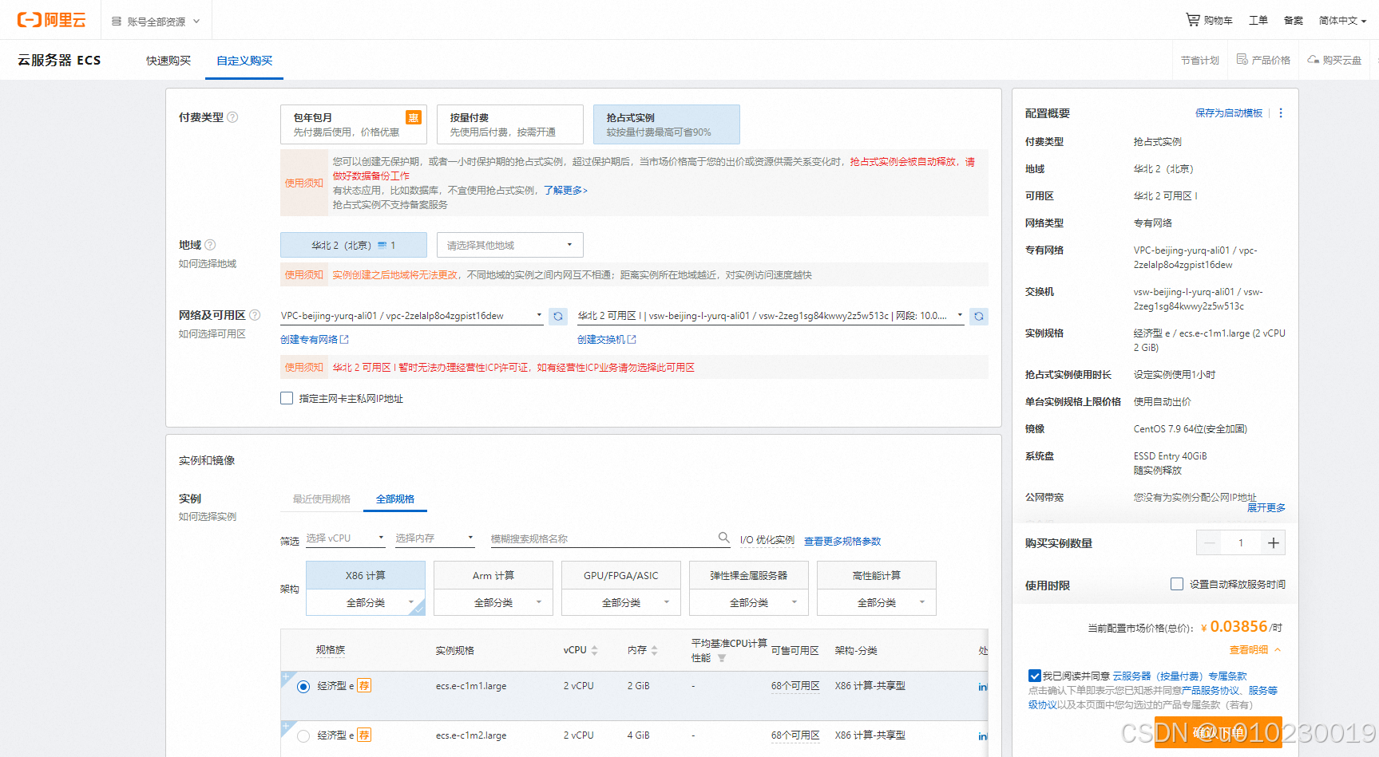Switch to 快速购买 tab

[x=168, y=61]
